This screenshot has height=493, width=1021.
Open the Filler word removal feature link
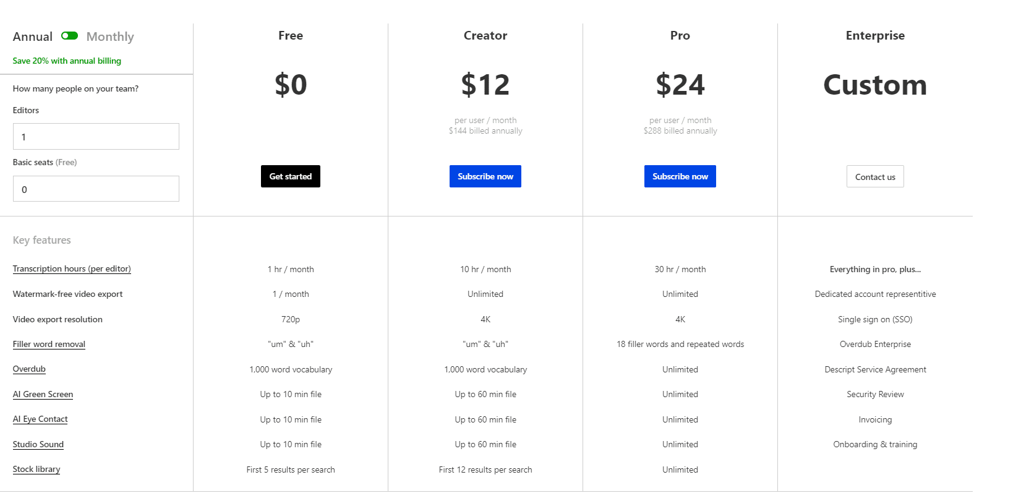pyautogui.click(x=48, y=344)
